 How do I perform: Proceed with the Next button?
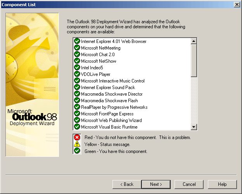coord(156,184)
